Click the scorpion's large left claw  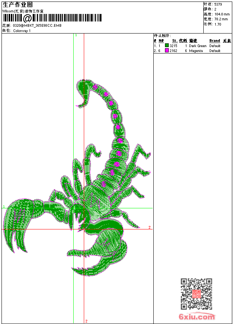point(21,222)
